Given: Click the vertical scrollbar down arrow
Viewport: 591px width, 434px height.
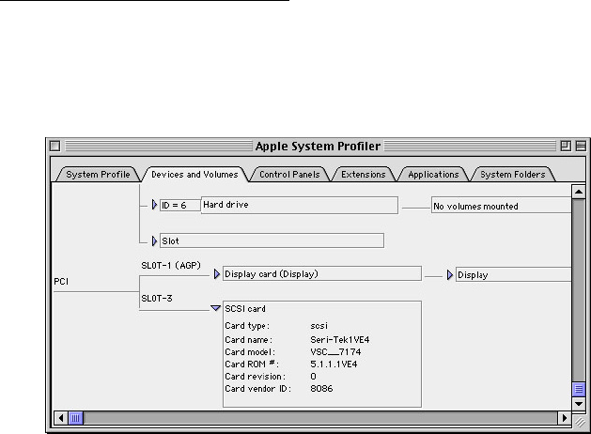Looking at the screenshot, I should 579,404.
